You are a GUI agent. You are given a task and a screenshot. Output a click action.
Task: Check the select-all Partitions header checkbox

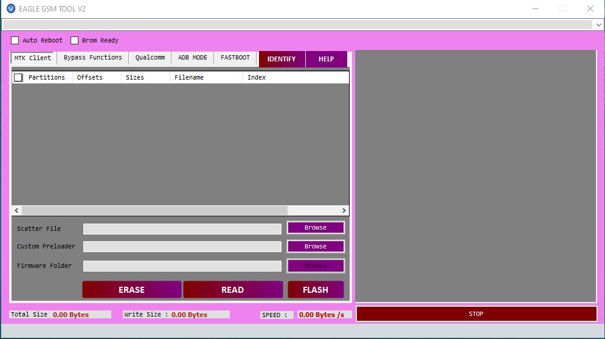(18, 78)
